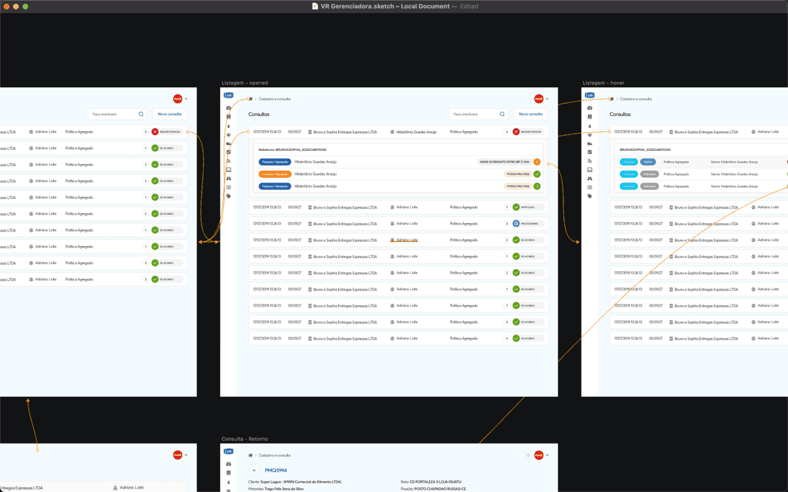Click Nova consulta button in Listagem - opened
This screenshot has height=492, width=788.
(530, 114)
